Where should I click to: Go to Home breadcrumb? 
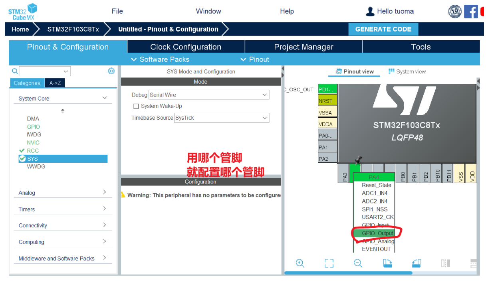coord(20,29)
